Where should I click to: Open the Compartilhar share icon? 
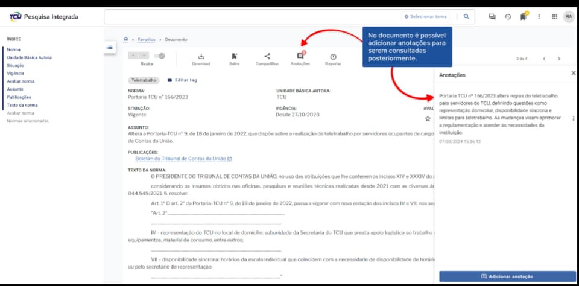point(267,56)
